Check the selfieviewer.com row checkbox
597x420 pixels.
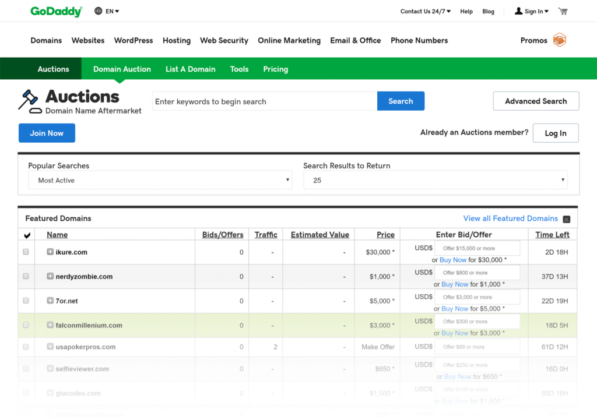point(26,368)
